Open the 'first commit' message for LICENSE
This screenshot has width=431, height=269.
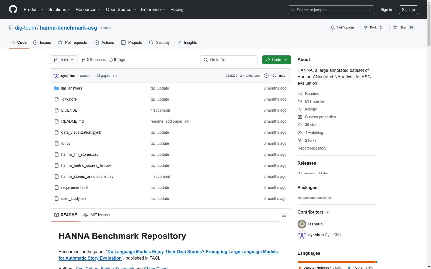point(160,110)
